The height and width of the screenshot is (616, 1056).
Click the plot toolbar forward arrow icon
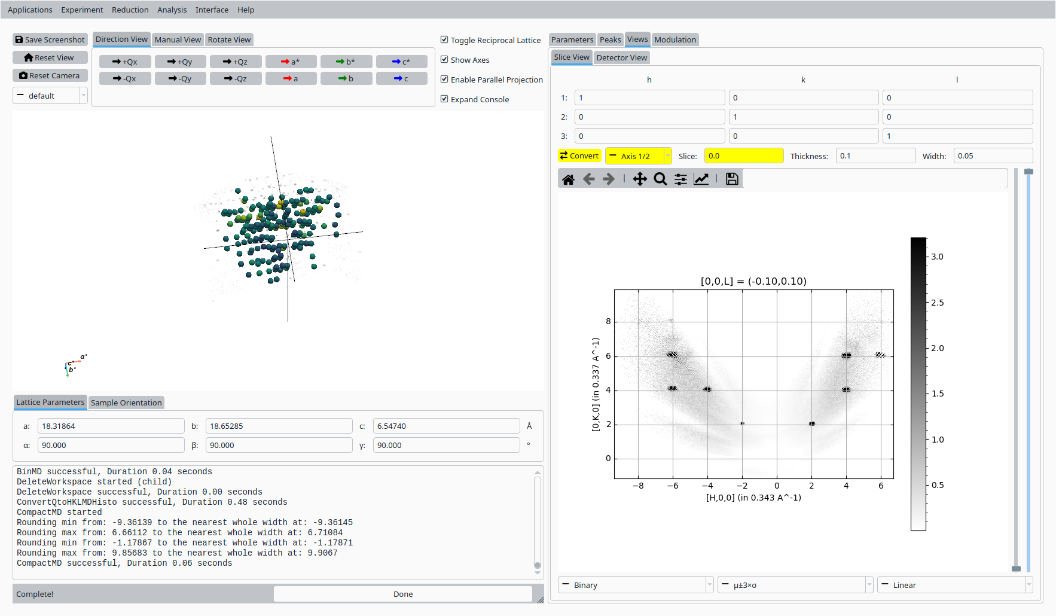(x=609, y=179)
